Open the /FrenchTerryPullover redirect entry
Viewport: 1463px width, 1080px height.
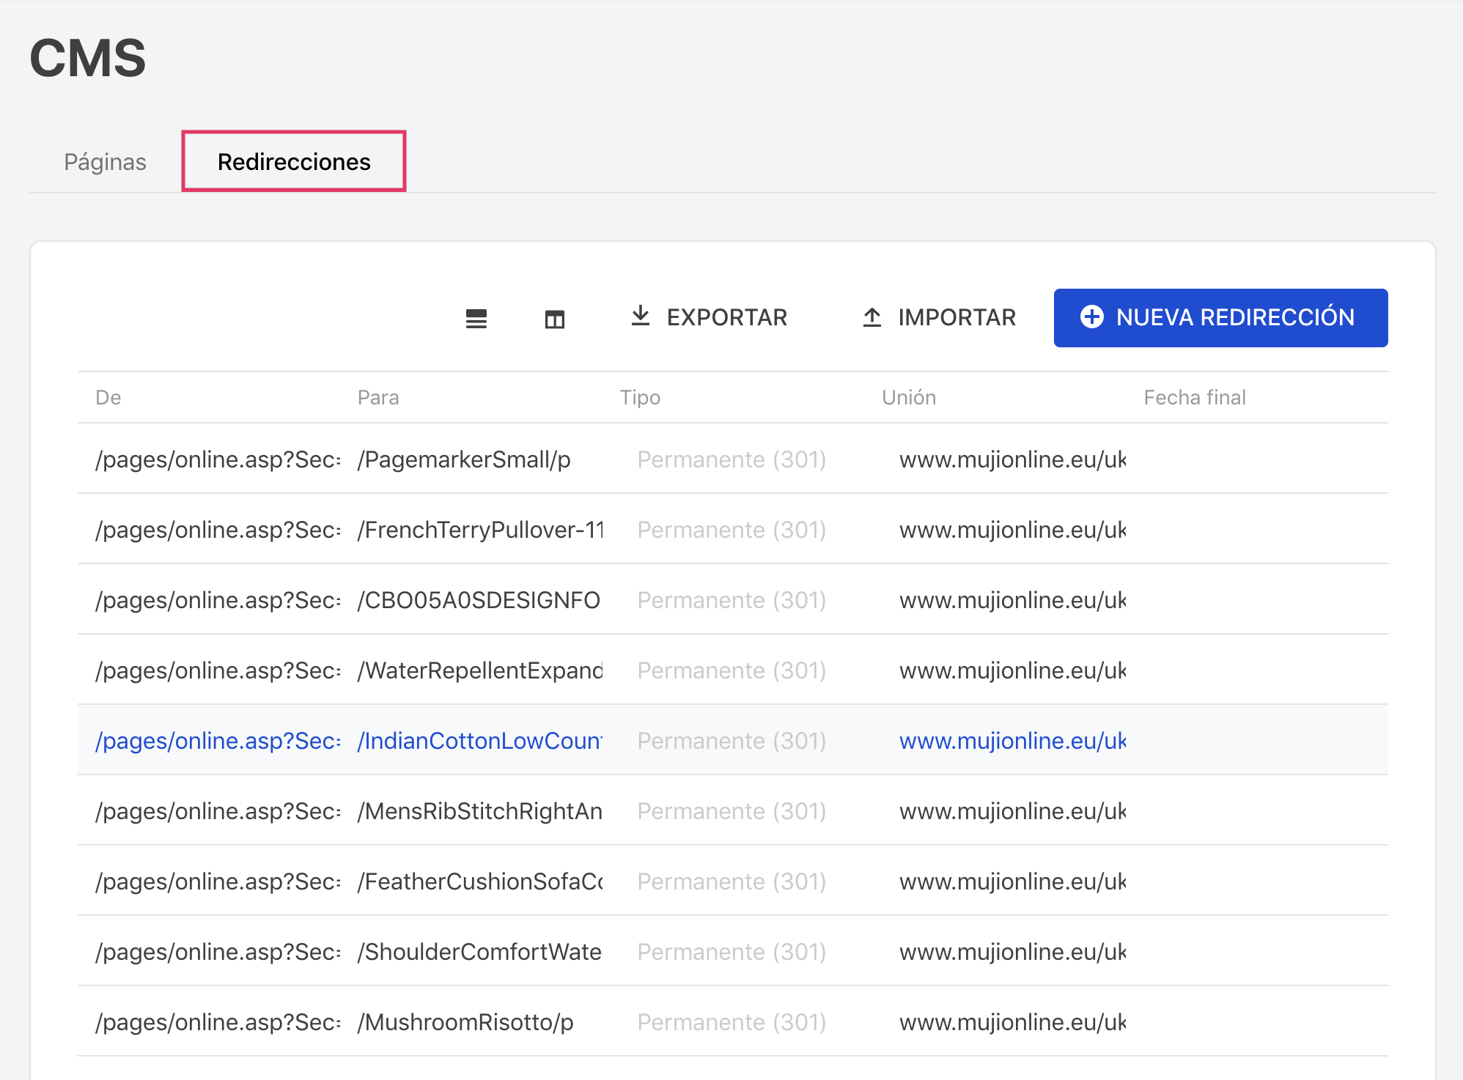[480, 530]
